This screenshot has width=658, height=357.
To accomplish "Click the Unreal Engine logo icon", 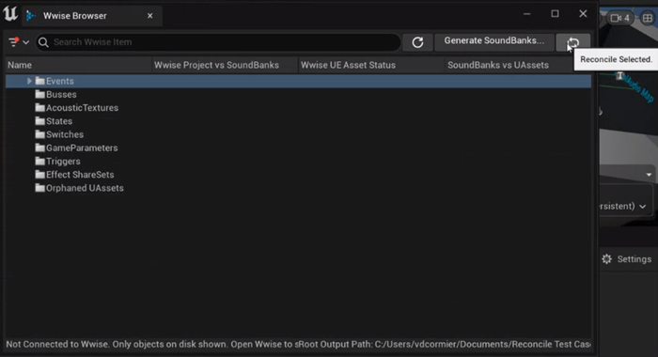I will coord(10,14).
